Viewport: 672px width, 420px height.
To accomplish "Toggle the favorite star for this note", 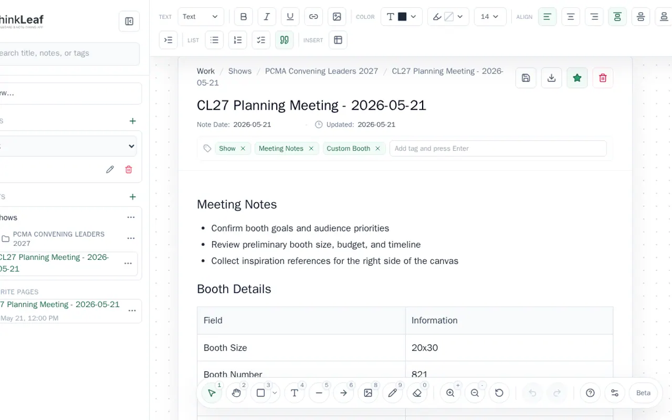I will click(577, 78).
